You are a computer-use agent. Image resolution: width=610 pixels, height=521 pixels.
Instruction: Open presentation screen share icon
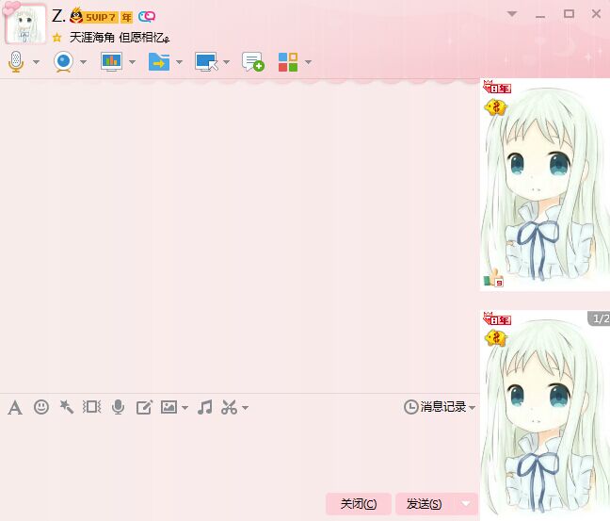(111, 61)
